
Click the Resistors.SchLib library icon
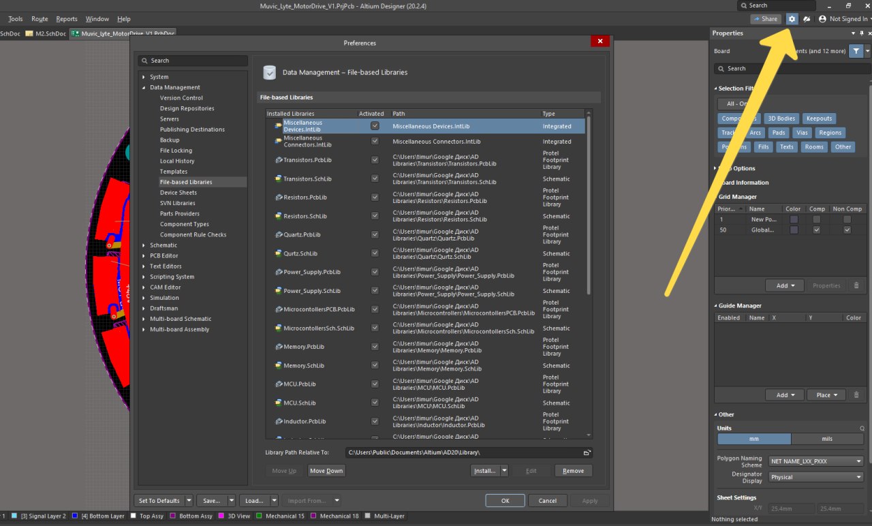point(278,216)
